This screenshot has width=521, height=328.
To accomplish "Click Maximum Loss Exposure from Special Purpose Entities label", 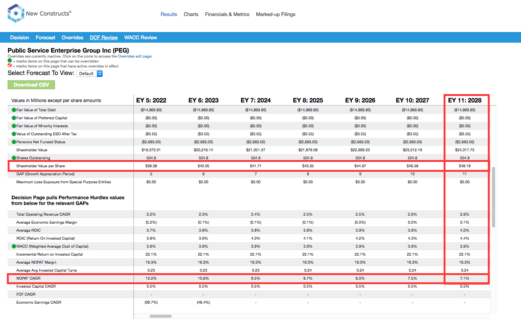I will 64,182.
